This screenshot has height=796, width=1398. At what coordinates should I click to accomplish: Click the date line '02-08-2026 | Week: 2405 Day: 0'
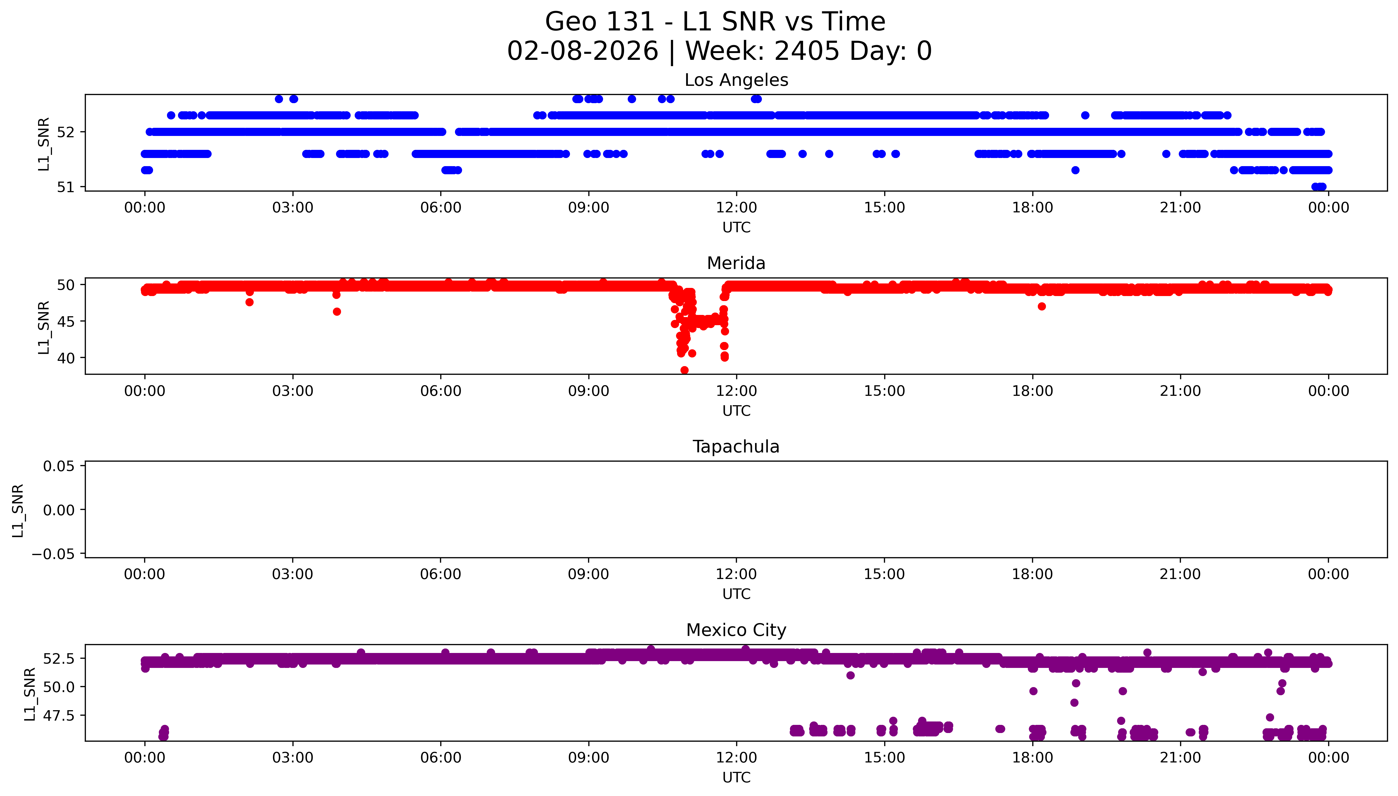(x=719, y=51)
